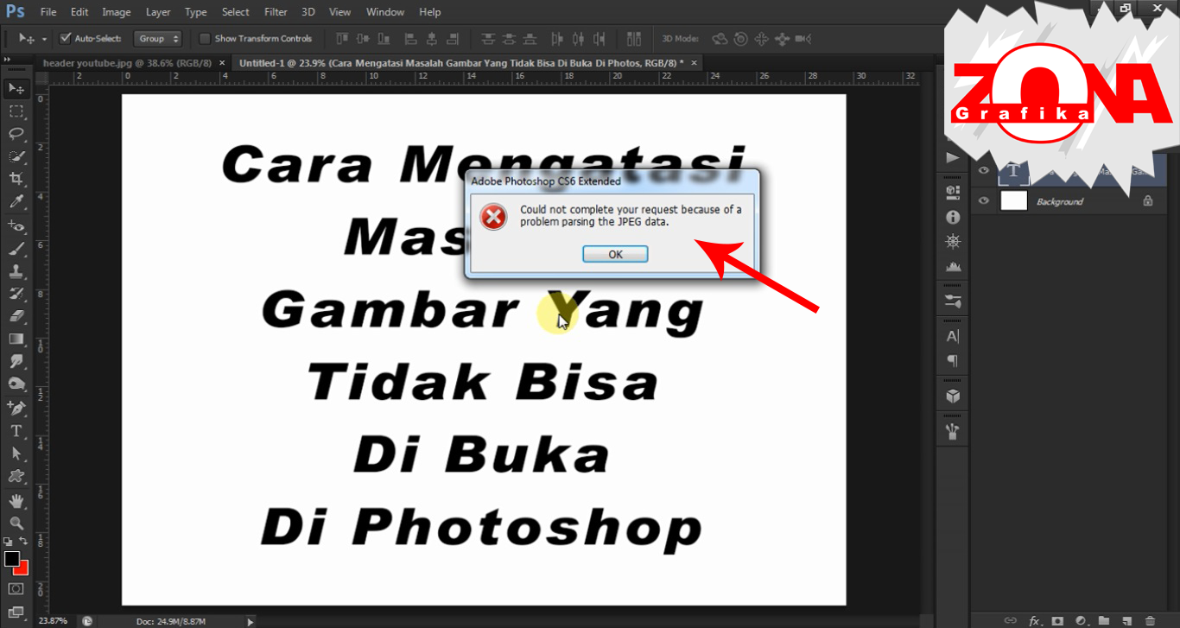The width and height of the screenshot is (1180, 628).
Task: Open the Histogram panel icon
Action: pyautogui.click(x=953, y=265)
